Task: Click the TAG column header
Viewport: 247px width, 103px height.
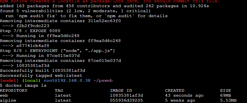Action: [59, 91]
